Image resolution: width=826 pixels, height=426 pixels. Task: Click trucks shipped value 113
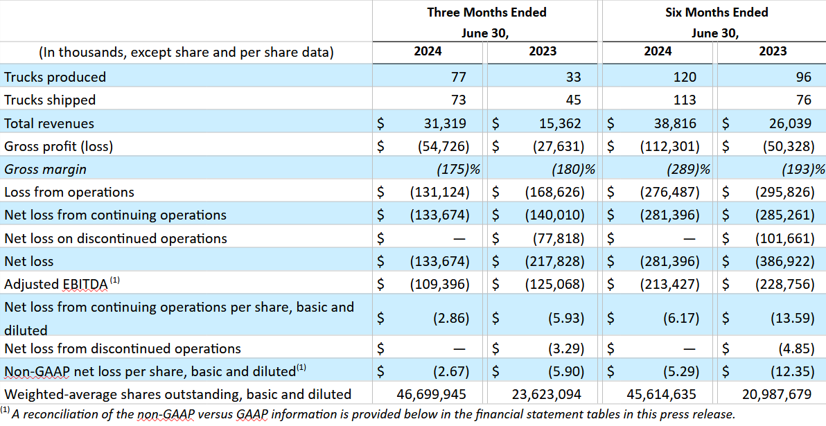coord(685,100)
